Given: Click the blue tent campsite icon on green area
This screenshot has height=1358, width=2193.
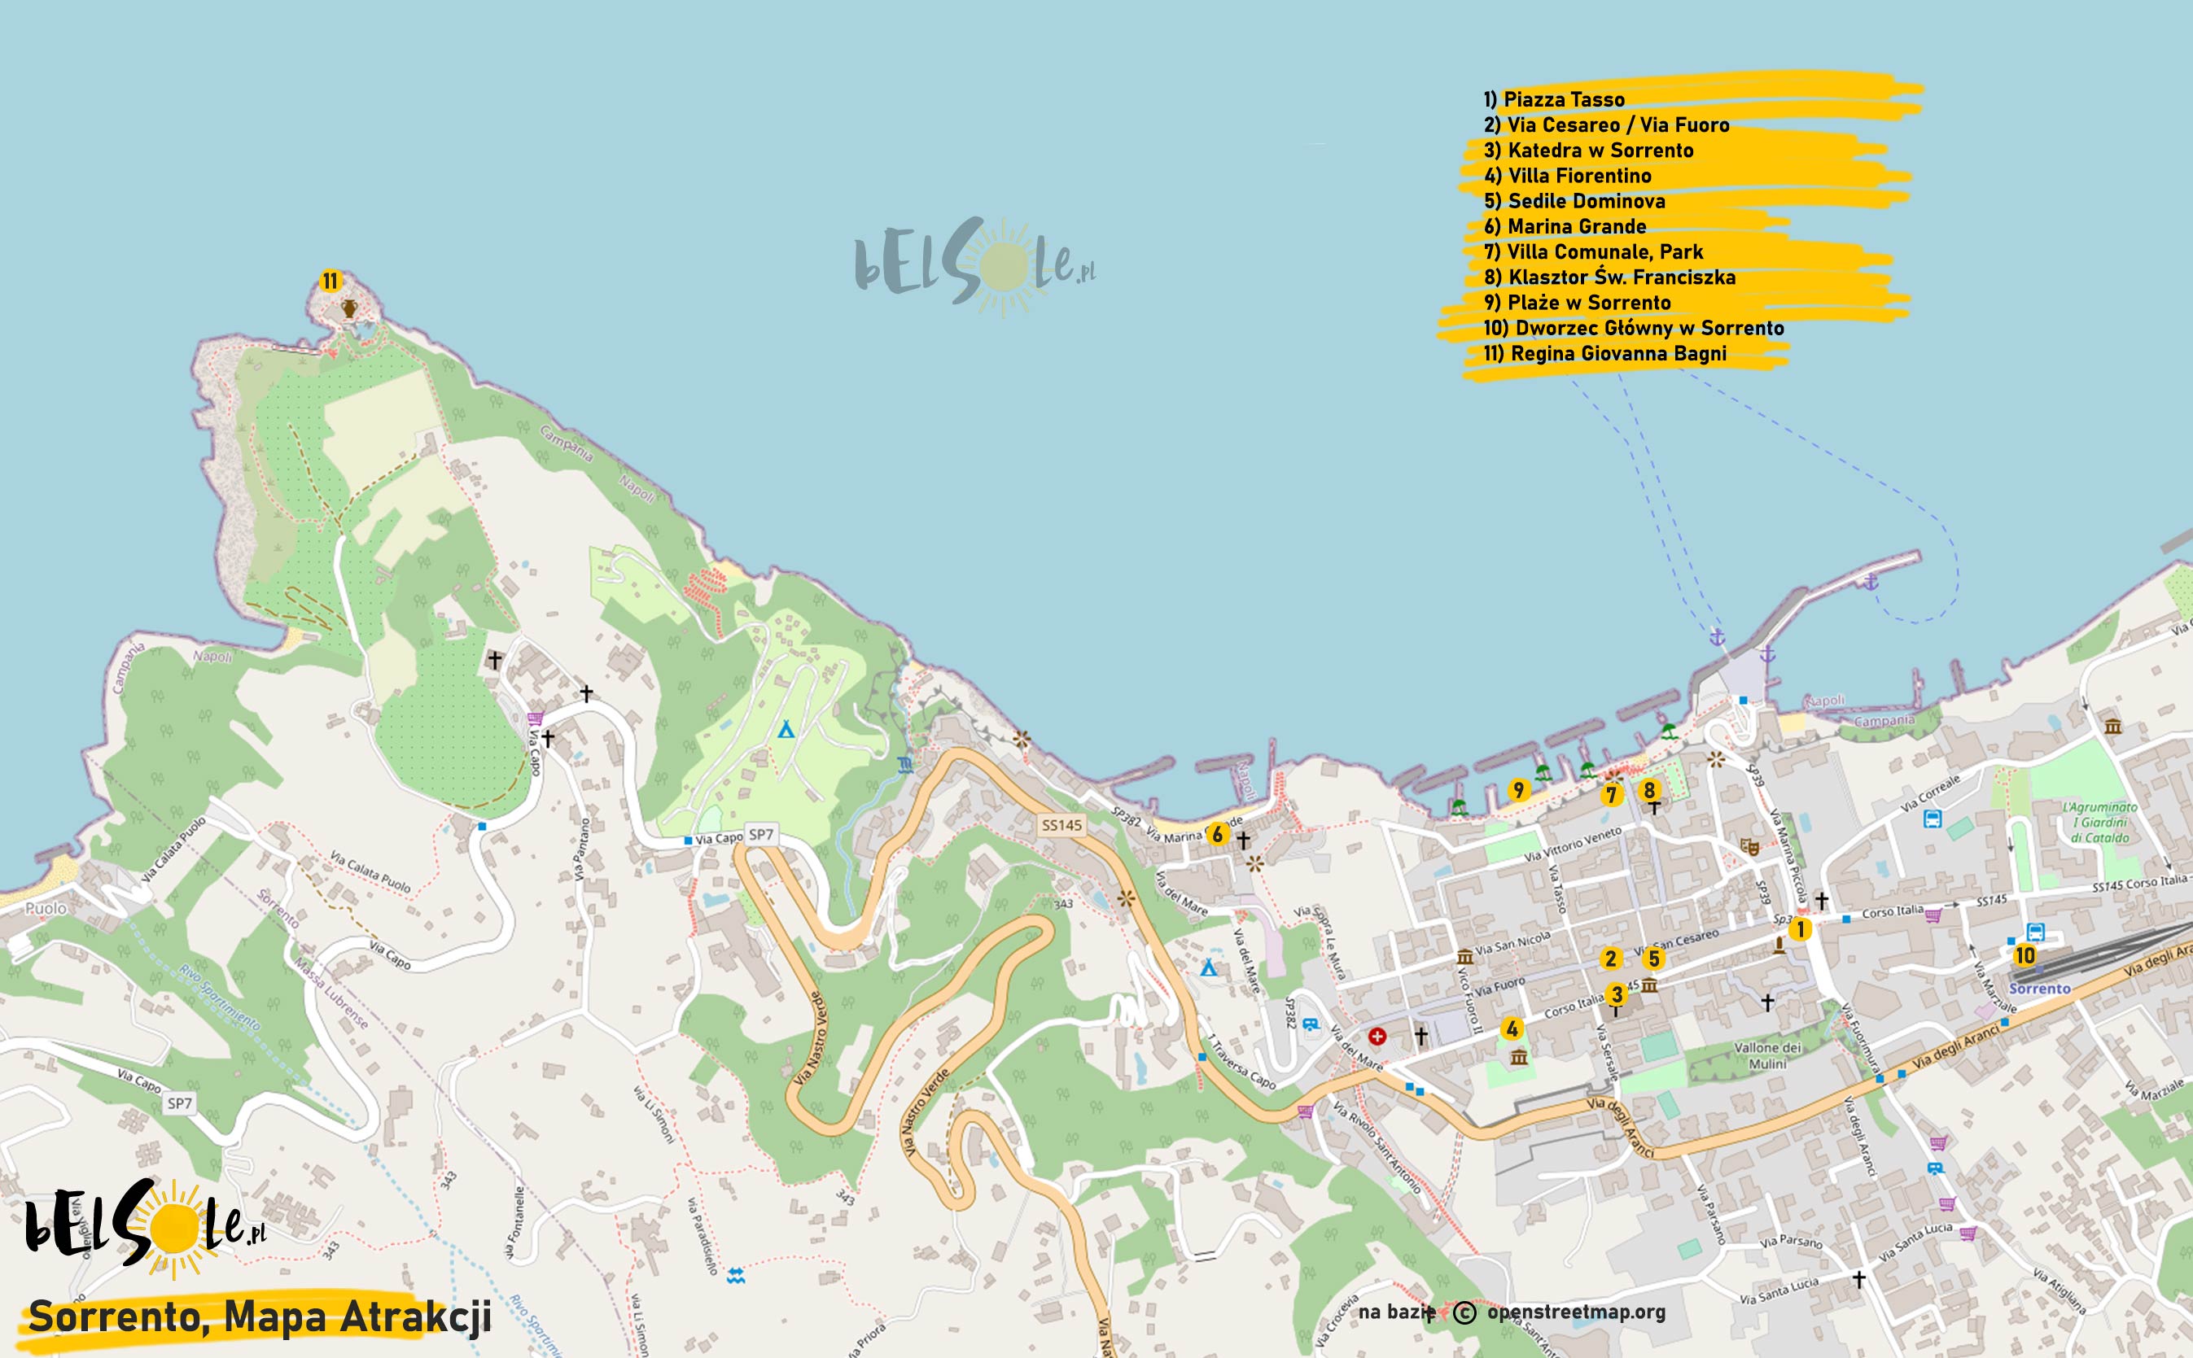Looking at the screenshot, I should pos(786,728).
